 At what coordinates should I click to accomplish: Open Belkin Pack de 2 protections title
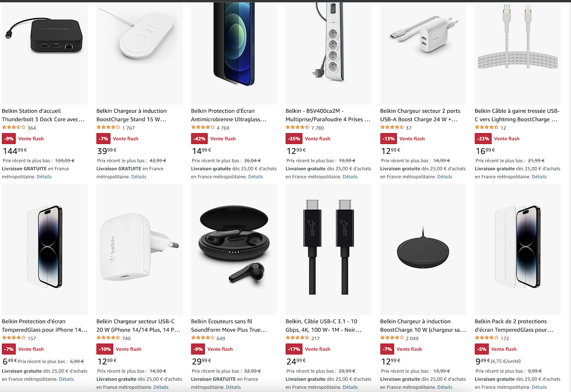click(514, 326)
